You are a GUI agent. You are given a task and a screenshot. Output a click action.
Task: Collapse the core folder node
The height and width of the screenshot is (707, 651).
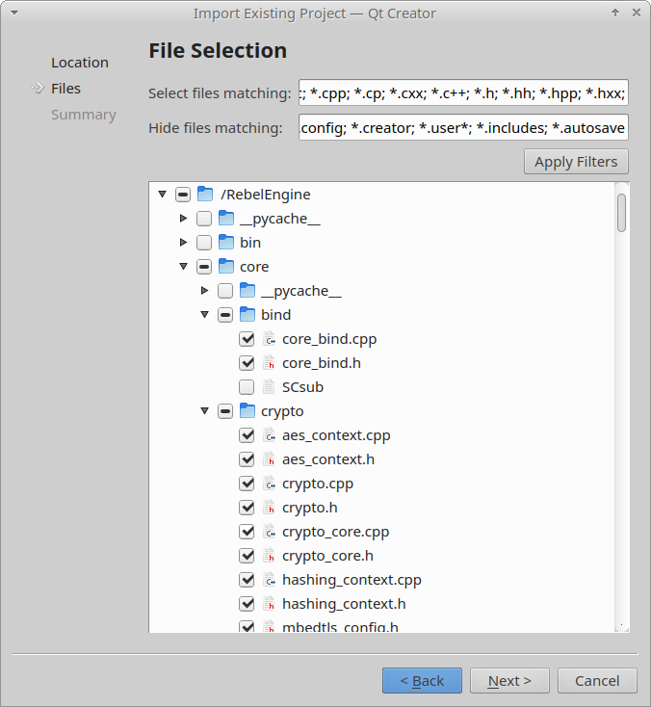(x=184, y=267)
